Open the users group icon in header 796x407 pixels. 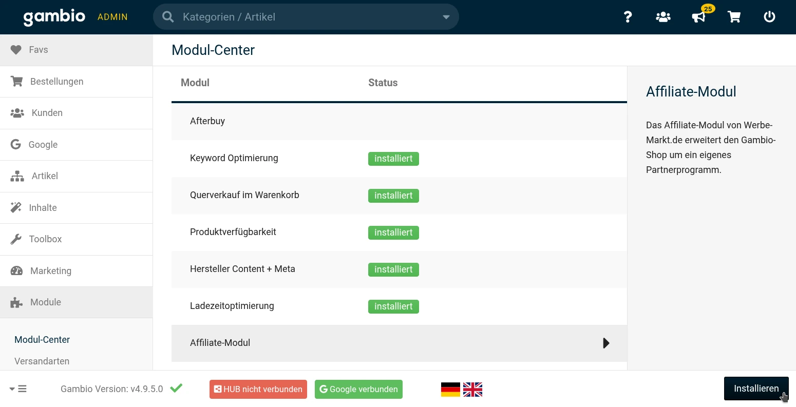click(663, 17)
